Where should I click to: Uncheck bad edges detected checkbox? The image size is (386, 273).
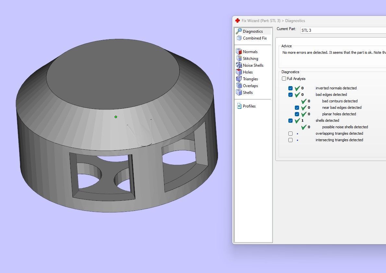[291, 95]
